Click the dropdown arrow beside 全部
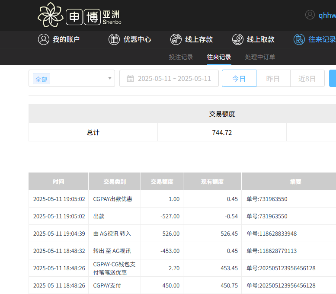The image size is (336, 294). (x=110, y=79)
